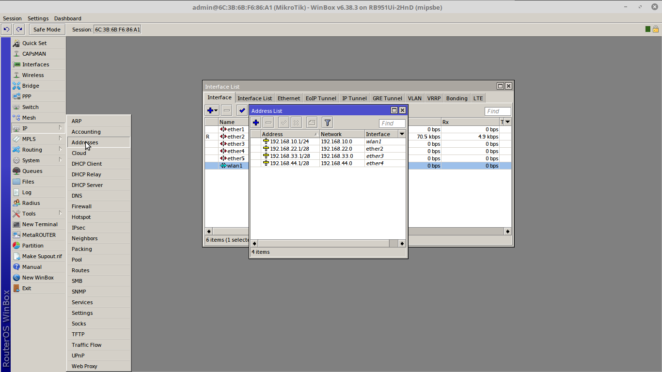Toggle Safe Mode button
The image size is (662, 372).
(47, 30)
